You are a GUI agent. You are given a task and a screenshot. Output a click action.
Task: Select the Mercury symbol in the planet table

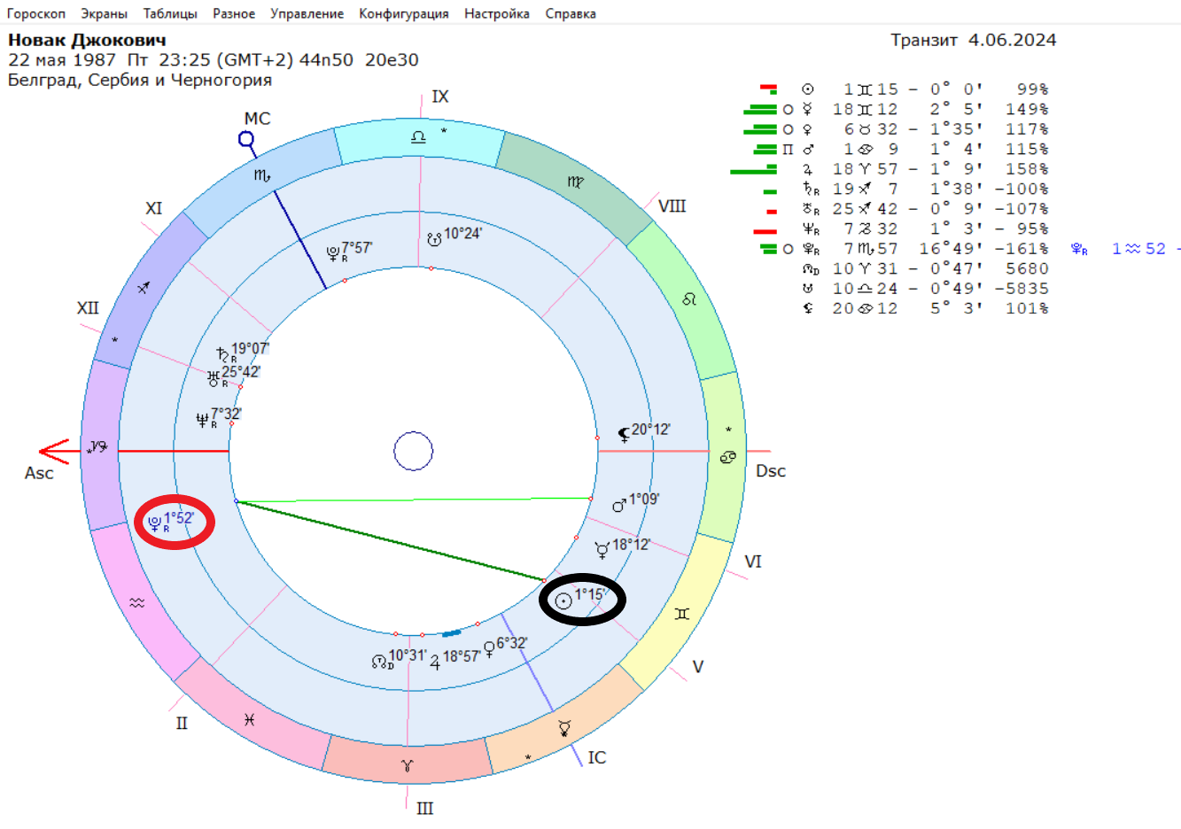pyautogui.click(x=808, y=110)
